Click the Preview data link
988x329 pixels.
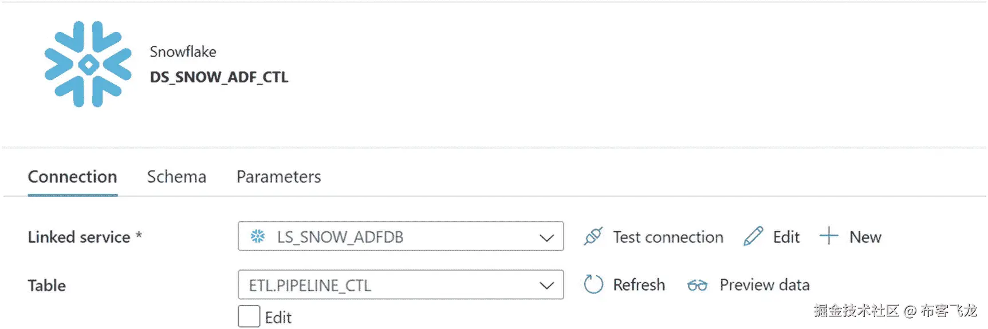click(x=764, y=285)
